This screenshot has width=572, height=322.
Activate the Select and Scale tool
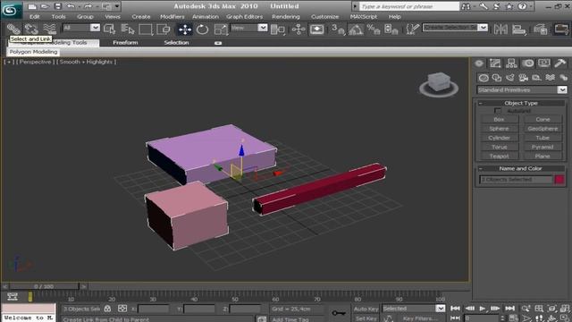(221, 30)
